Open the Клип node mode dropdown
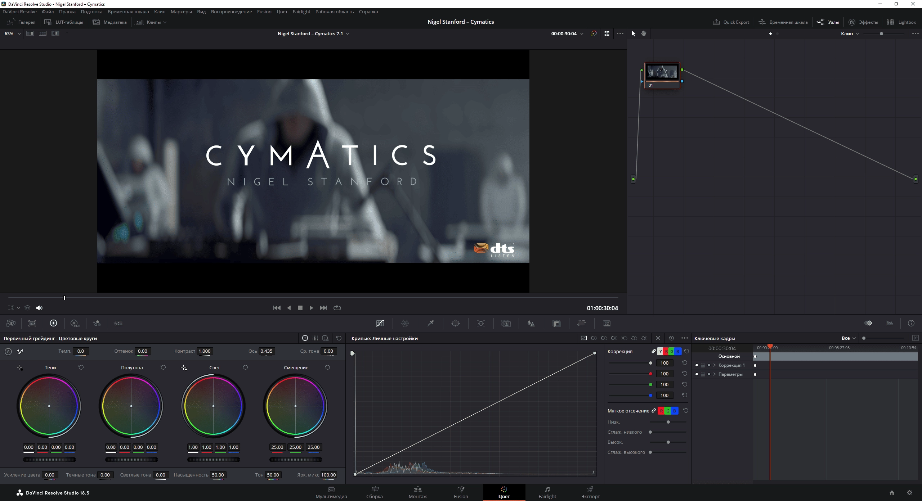Viewport: 922px width, 501px height. click(x=850, y=33)
